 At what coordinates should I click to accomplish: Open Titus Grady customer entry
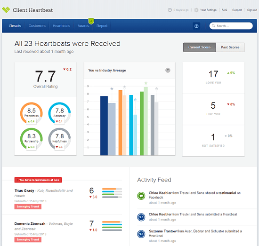(24, 190)
